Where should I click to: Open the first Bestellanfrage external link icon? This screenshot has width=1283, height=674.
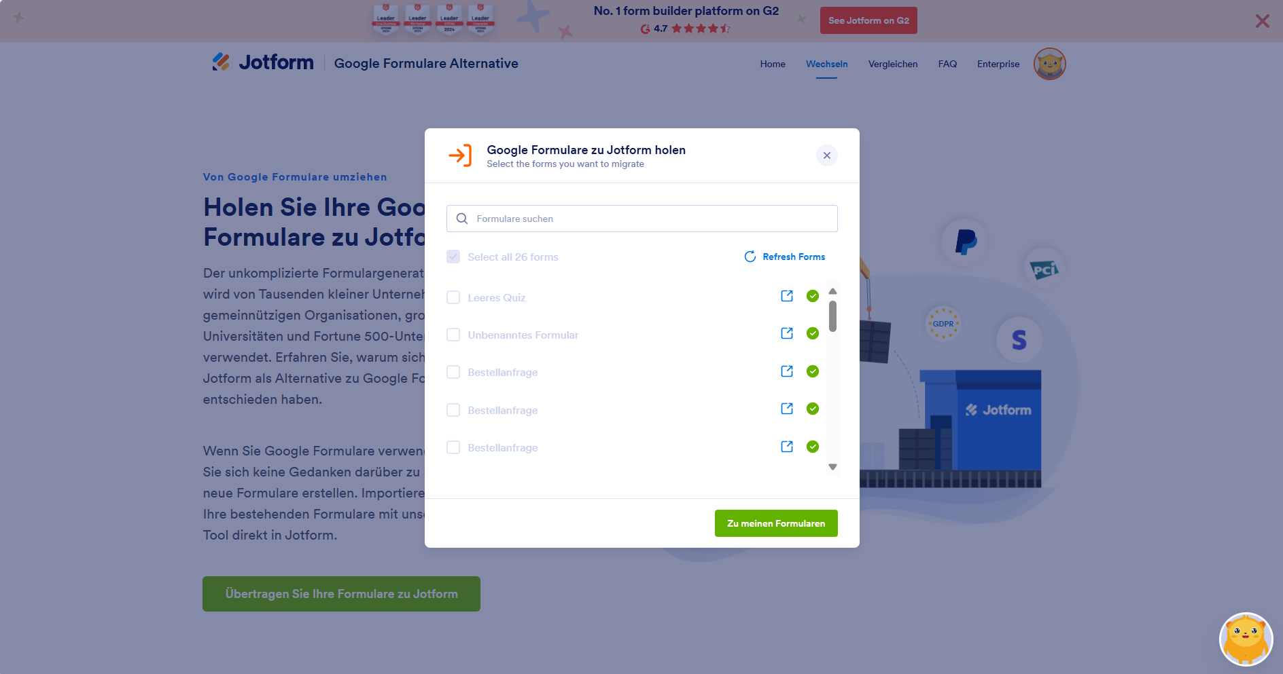[787, 371]
